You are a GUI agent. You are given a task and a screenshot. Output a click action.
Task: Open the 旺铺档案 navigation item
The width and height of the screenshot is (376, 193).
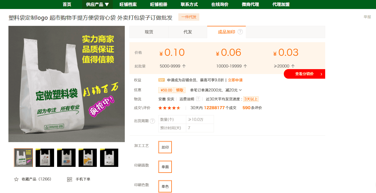point(128,4)
